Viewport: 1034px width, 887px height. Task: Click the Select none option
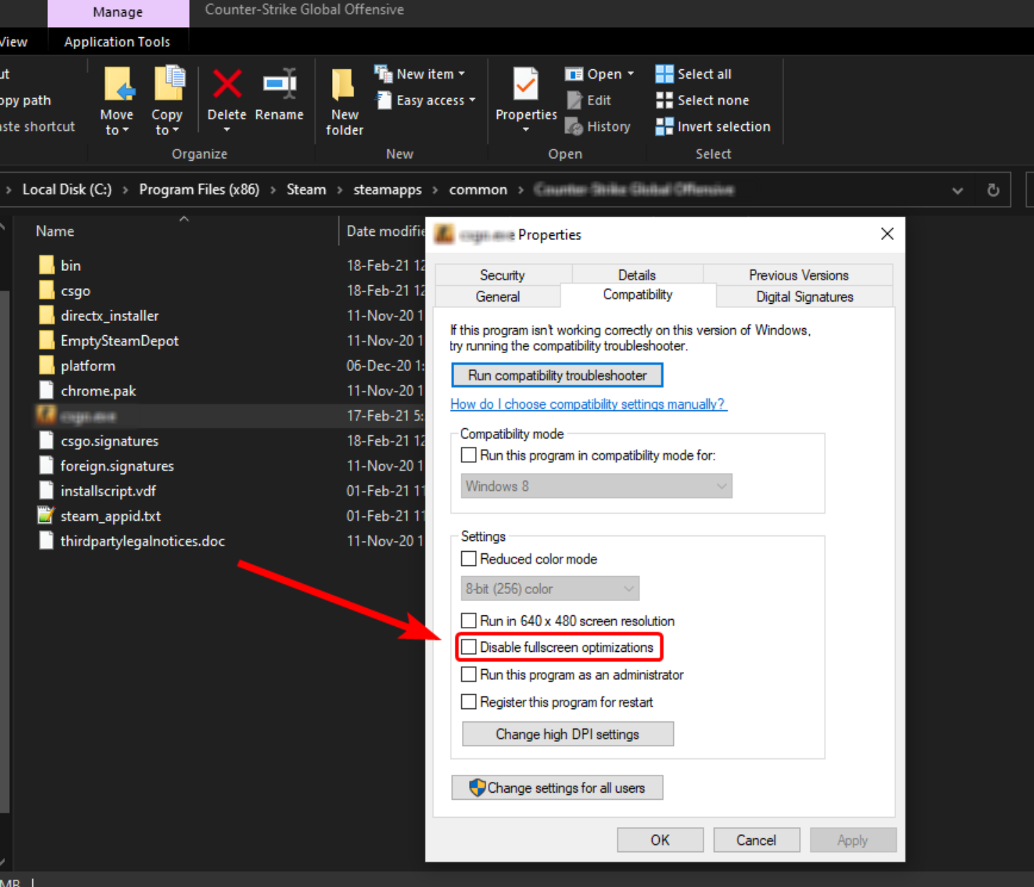point(703,100)
